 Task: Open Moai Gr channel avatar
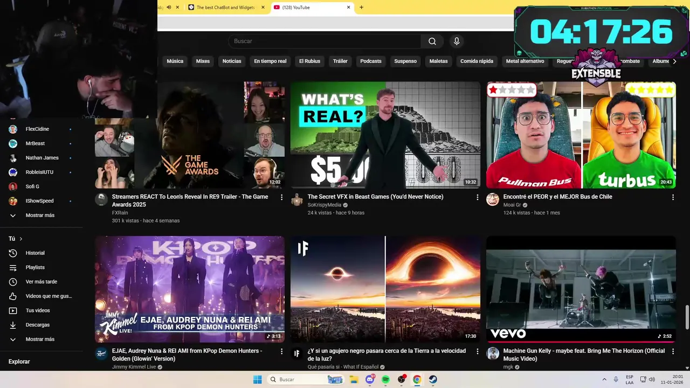click(x=493, y=199)
